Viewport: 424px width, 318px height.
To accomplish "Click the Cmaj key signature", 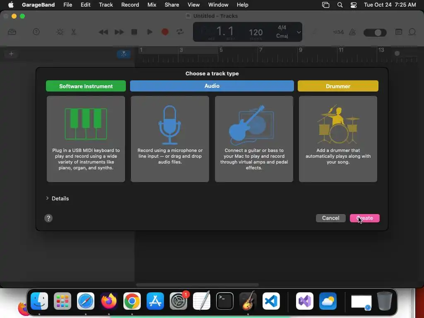I will coord(282,36).
